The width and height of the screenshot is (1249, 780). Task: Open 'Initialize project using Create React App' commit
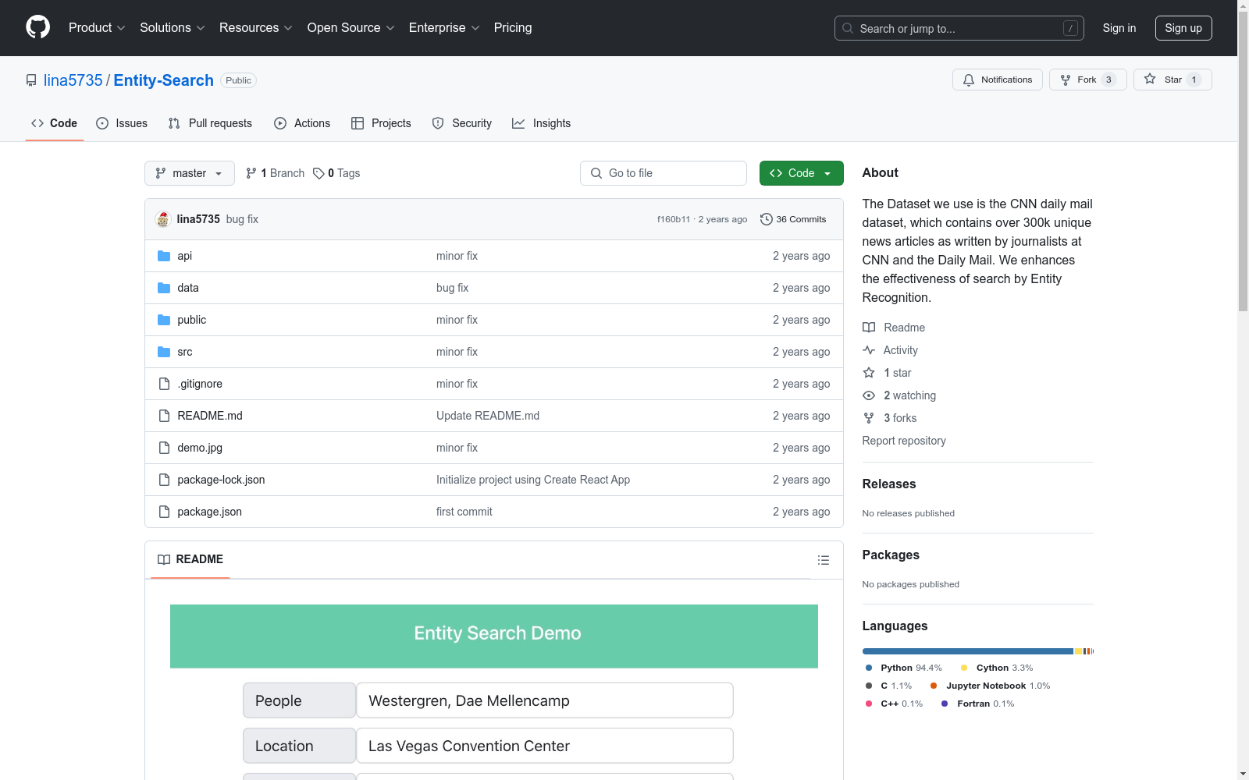(533, 480)
